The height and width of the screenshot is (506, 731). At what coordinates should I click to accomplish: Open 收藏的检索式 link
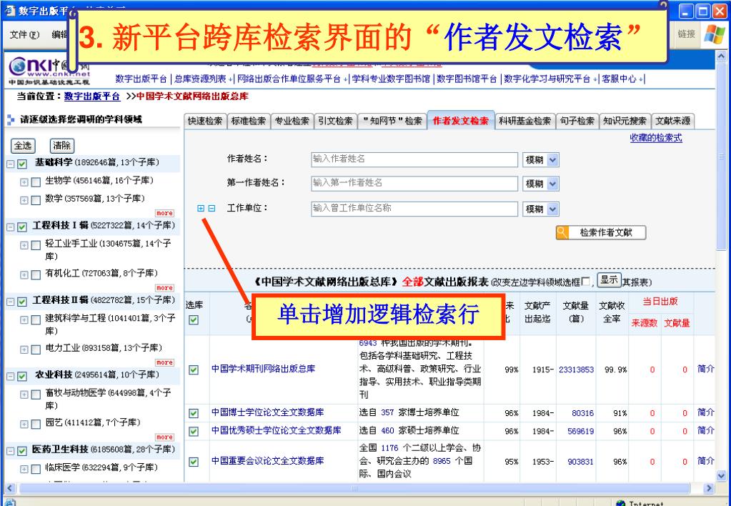pyautogui.click(x=656, y=137)
